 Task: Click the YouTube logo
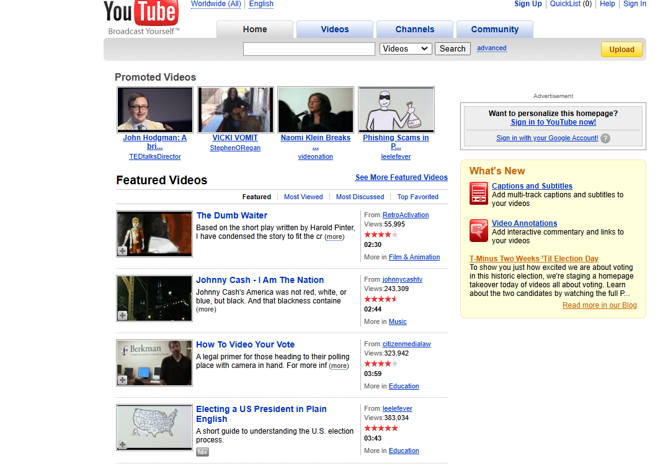click(141, 17)
